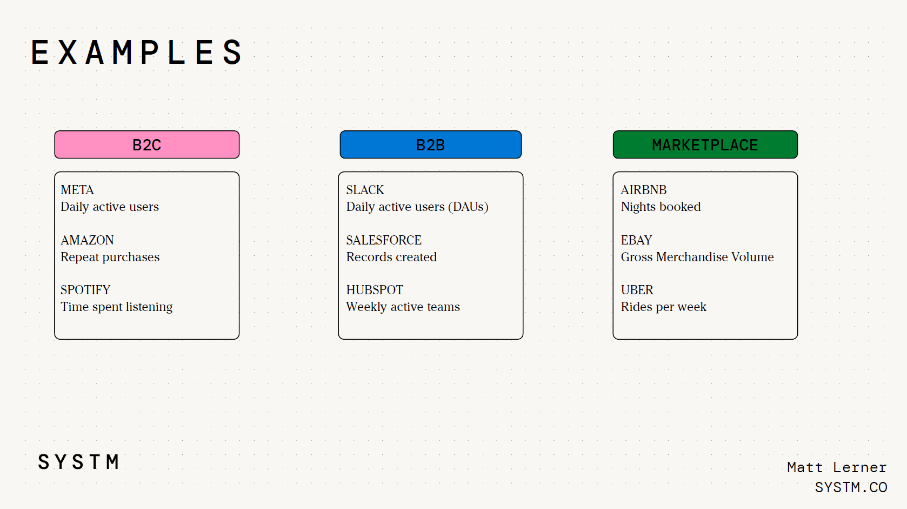Click the Matt Lerner name text
The width and height of the screenshot is (907, 509).
[x=837, y=467]
